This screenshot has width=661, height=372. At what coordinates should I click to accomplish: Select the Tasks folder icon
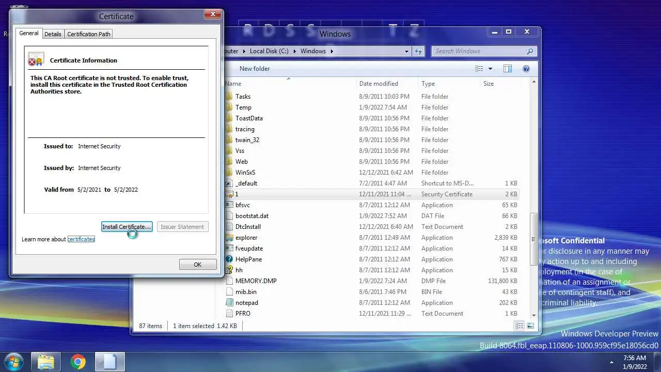click(229, 97)
